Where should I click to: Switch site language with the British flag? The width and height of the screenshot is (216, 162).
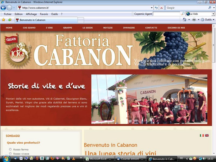point(207,136)
